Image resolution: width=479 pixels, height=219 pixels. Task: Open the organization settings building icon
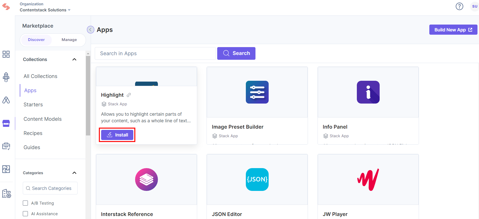click(6, 194)
